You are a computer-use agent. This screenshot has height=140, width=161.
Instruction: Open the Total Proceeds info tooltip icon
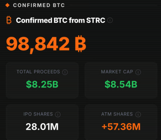[65, 72]
